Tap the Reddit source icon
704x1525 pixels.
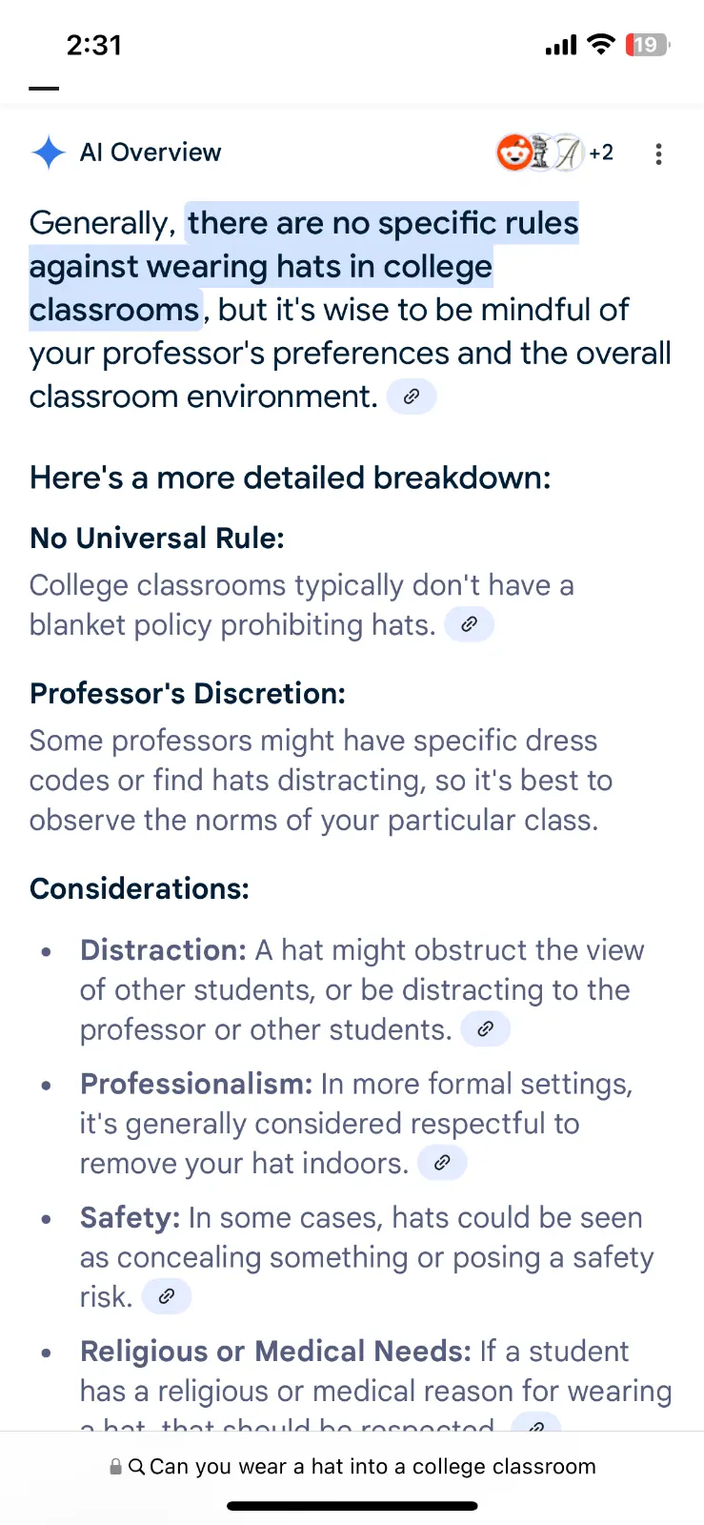tap(514, 152)
